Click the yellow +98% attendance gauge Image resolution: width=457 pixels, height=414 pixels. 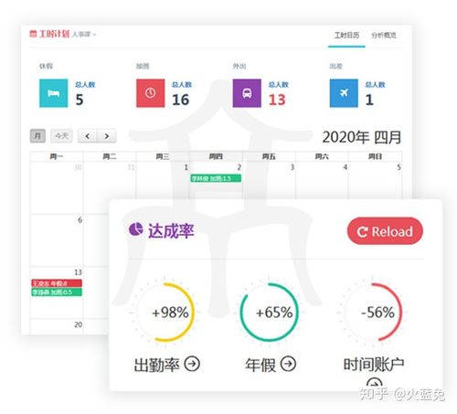click(x=165, y=313)
